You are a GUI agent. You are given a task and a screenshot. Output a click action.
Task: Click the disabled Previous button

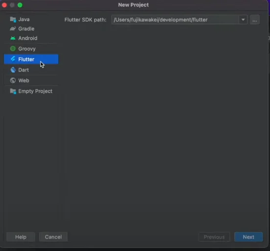point(214,237)
